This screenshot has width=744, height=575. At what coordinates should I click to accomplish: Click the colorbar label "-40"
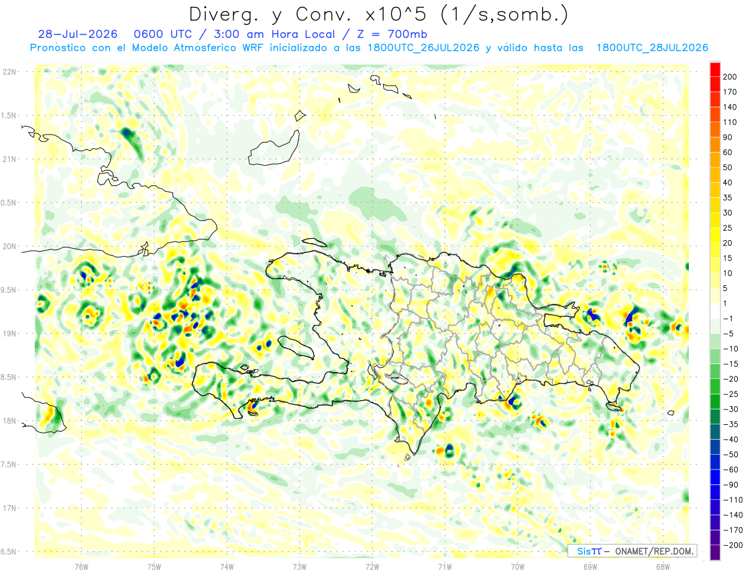[731, 439]
